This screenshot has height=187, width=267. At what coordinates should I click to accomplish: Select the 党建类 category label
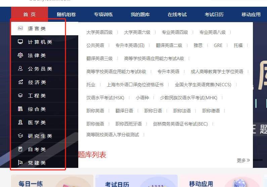(x=37, y=163)
